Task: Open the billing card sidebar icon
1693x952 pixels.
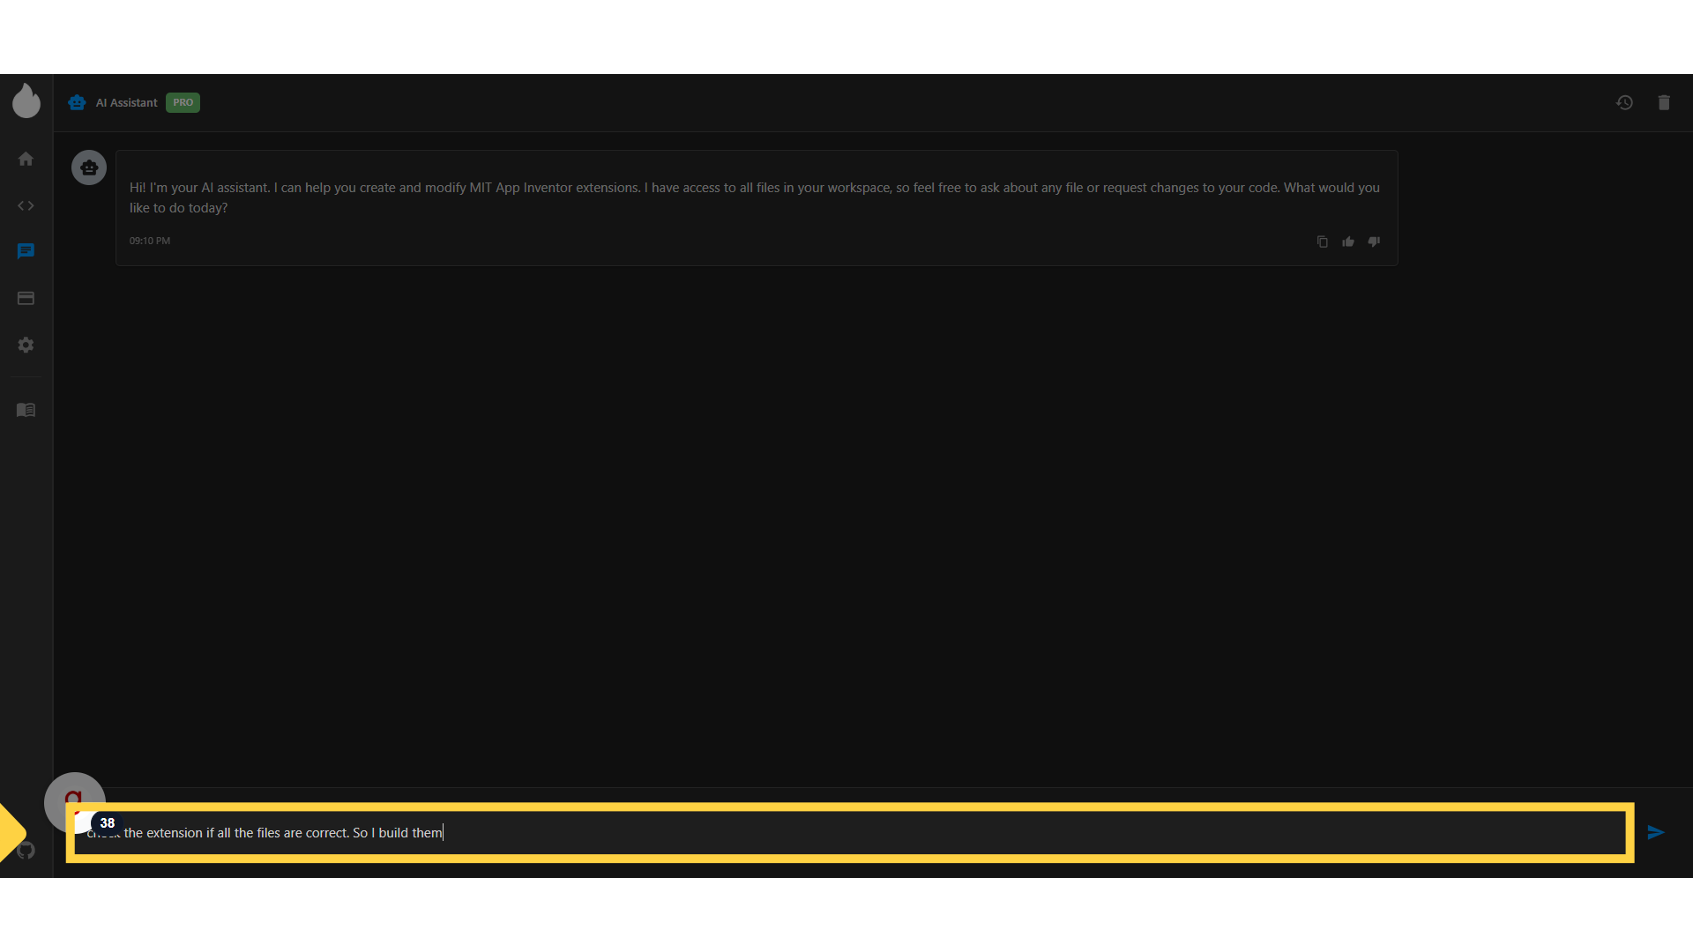Action: pyautogui.click(x=26, y=298)
